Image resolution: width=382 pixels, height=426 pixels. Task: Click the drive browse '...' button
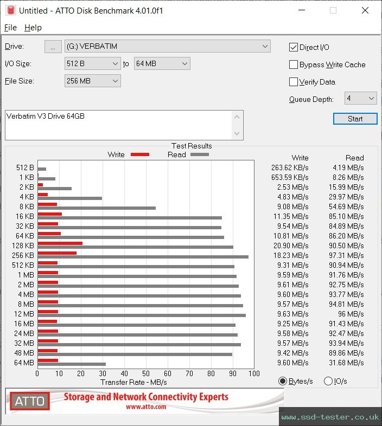click(53, 47)
